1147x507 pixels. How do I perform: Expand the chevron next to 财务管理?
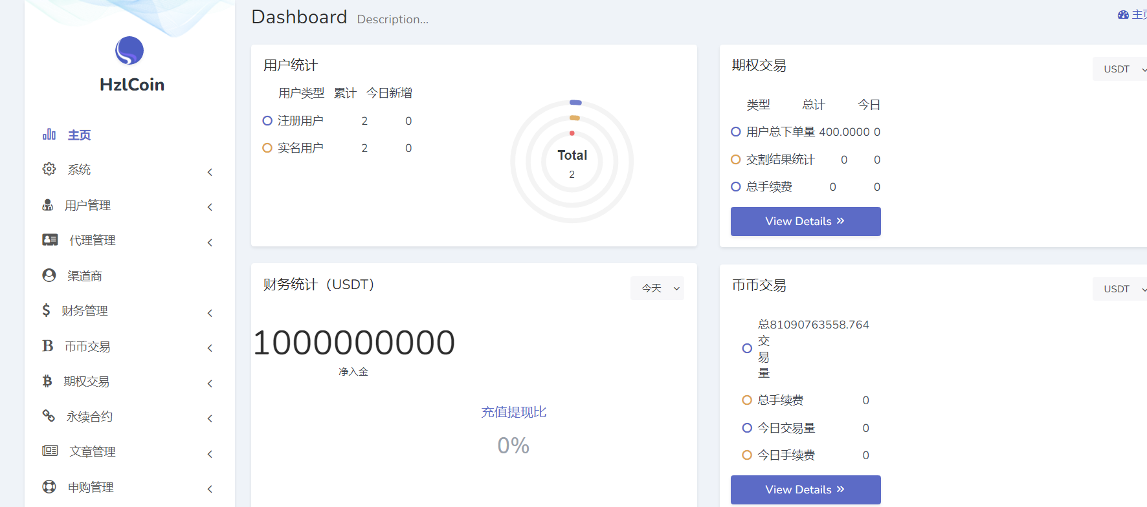[210, 313]
